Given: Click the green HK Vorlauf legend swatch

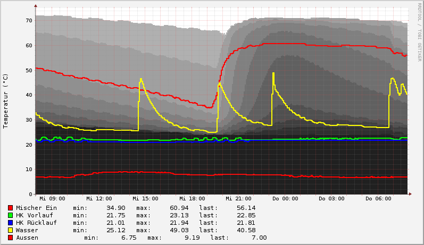Looking at the screenshot, I should click(10, 215).
